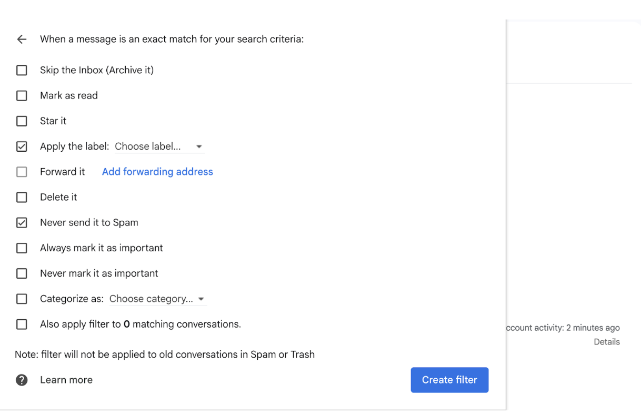Check Never mark it as important

(x=22, y=274)
